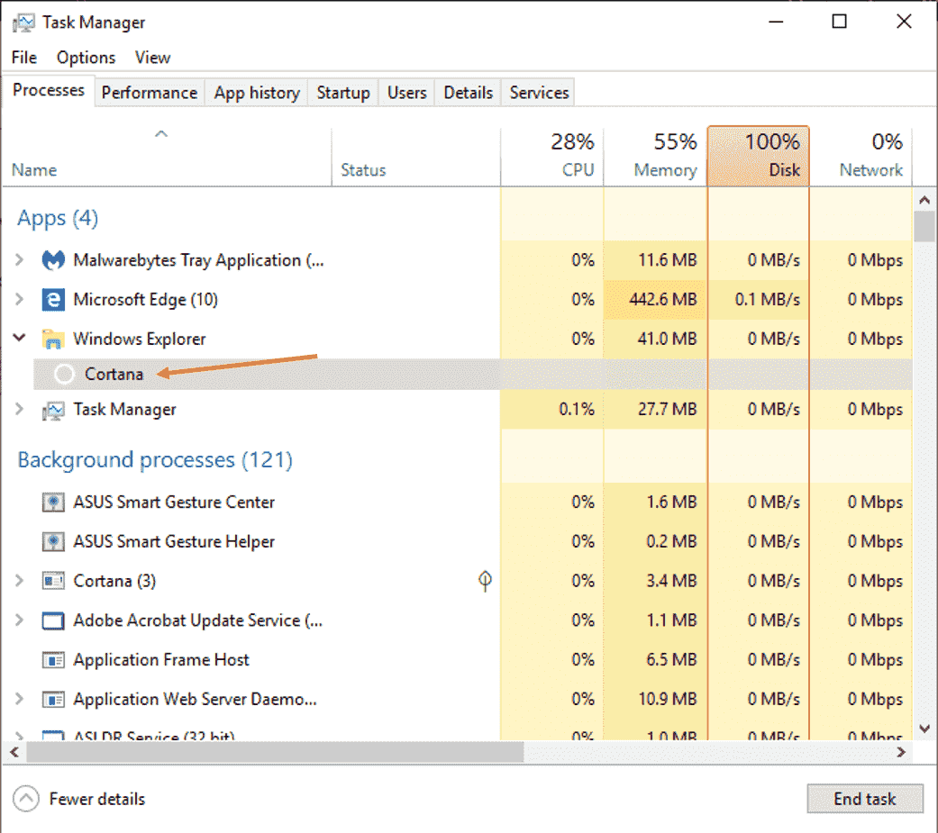Viewport: 938px width, 833px height.
Task: Click the Task Manager process icon in Apps
Action: (x=53, y=411)
